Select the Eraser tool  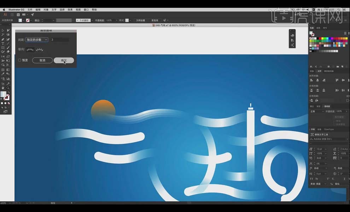[8, 52]
